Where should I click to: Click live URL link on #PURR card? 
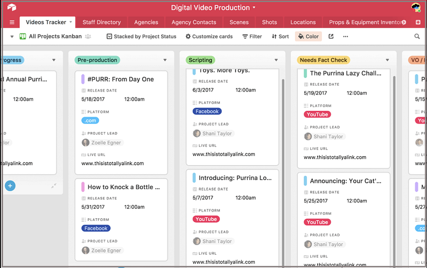pos(113,164)
